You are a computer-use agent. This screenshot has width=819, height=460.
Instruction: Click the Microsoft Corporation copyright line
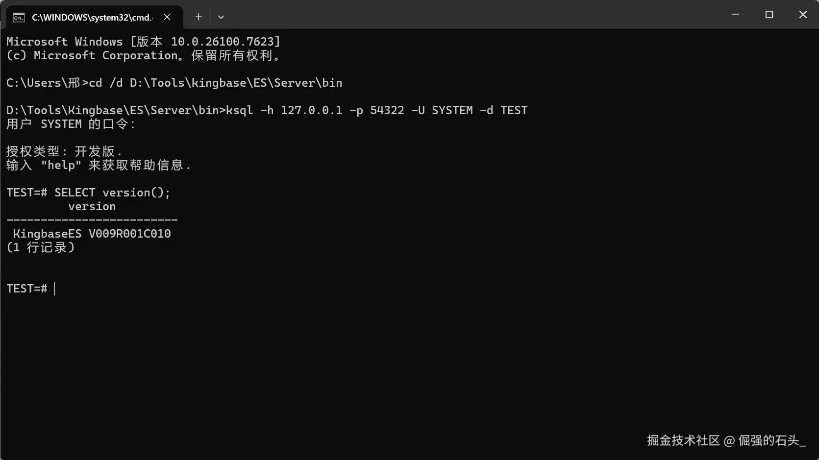click(x=143, y=55)
